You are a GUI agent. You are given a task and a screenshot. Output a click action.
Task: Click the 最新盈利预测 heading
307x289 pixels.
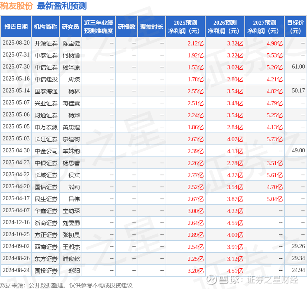[x=62, y=6]
